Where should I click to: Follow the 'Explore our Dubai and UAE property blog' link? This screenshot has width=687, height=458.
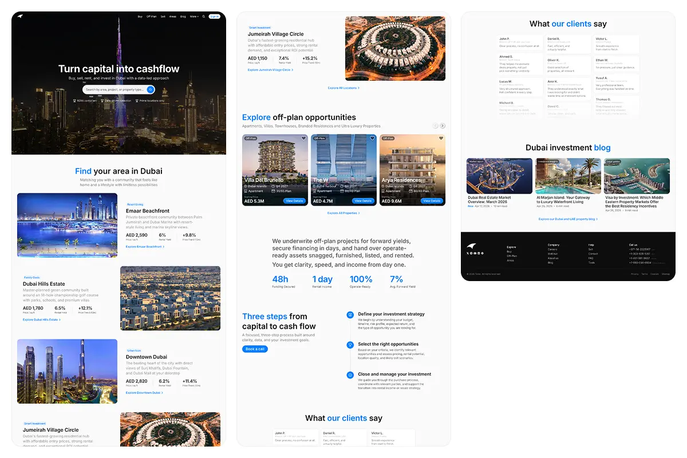[568, 219]
